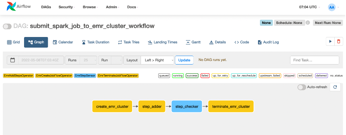Image resolution: width=346 pixels, height=135 pixels.
Task: Switch to the Gantt tab
Action: 193,42
